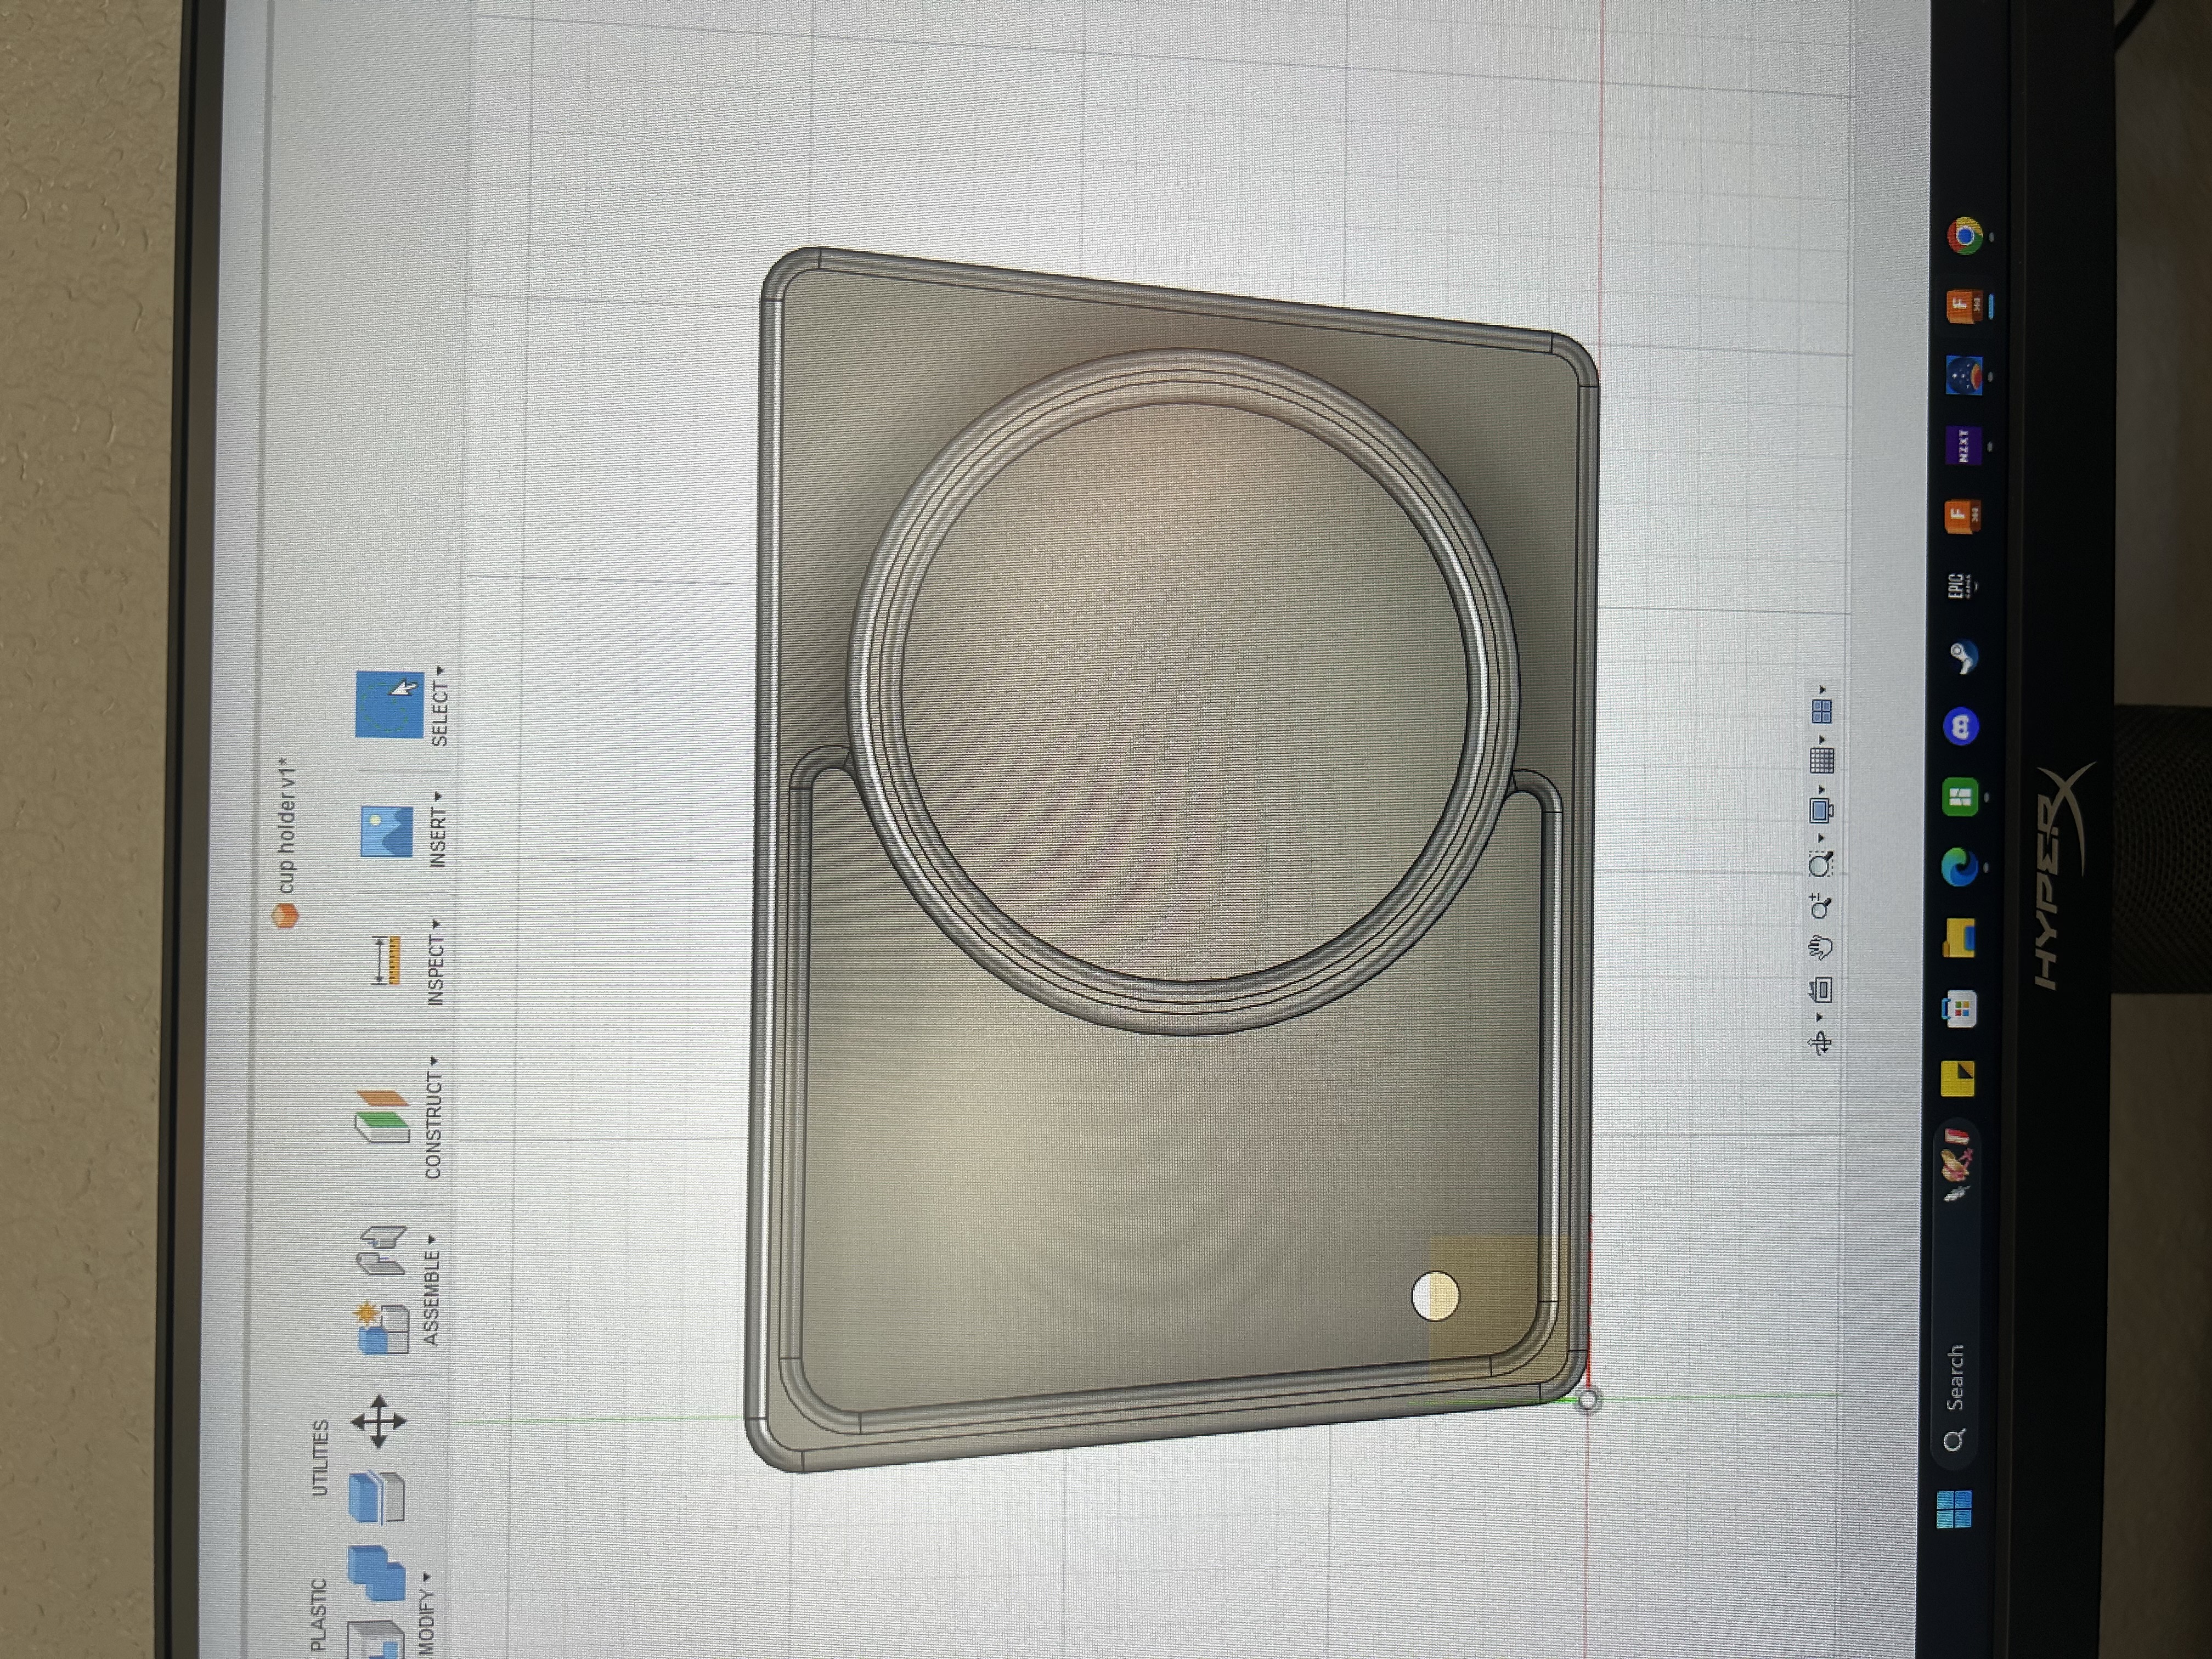This screenshot has height=1659, width=2212.
Task: Open Steam from the taskbar
Action: point(1962,657)
